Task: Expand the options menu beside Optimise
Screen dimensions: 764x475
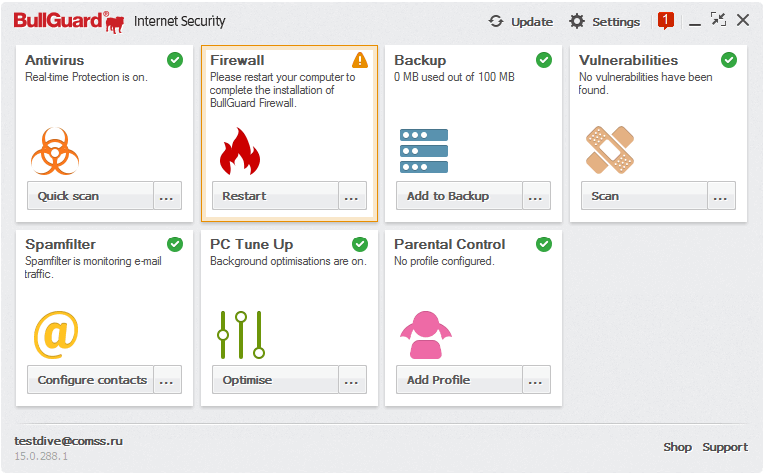Action: point(352,380)
